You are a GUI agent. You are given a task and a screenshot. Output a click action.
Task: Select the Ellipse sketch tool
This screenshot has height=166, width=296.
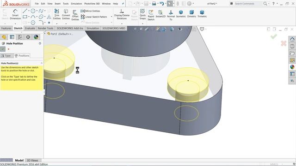pyautogui.click(x=41, y=17)
